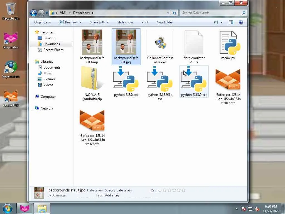Expand the Preview dropdown arrow

pyautogui.click(x=80, y=22)
